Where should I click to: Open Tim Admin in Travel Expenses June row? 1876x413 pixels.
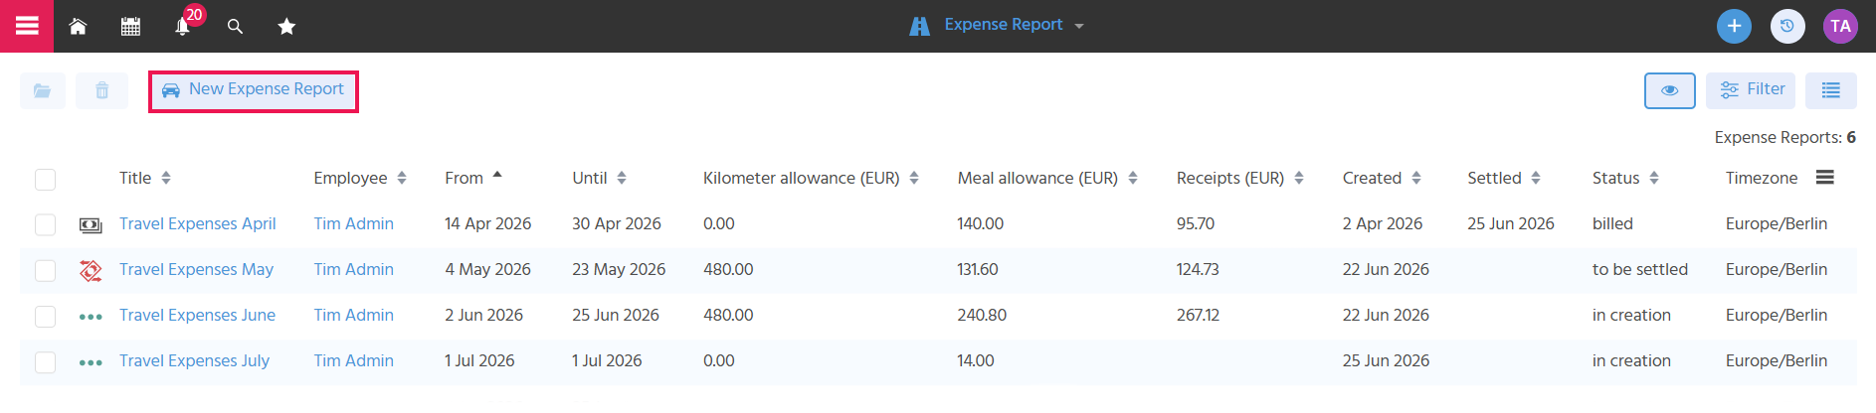point(354,315)
